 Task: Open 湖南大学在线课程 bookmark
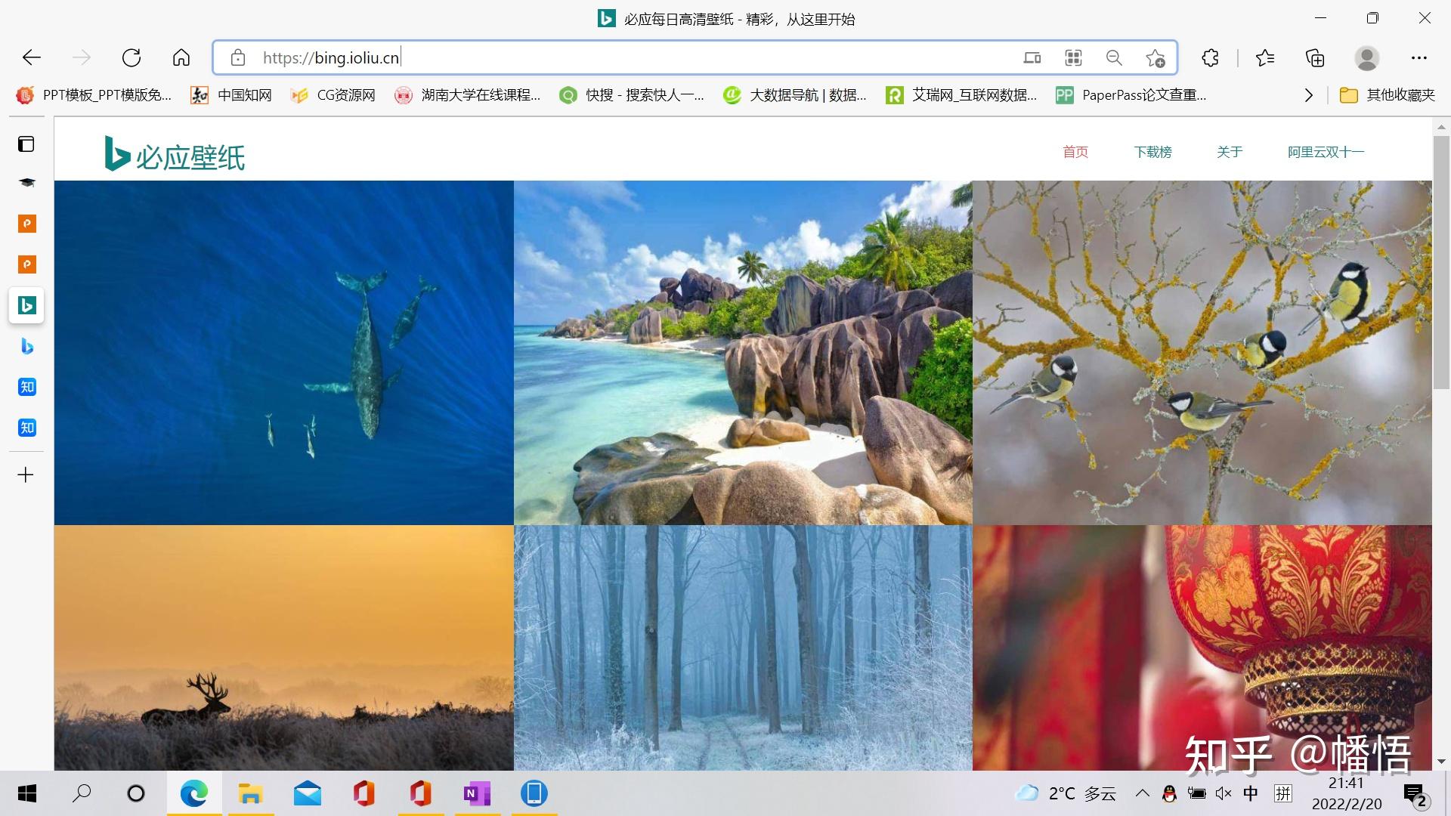point(468,95)
